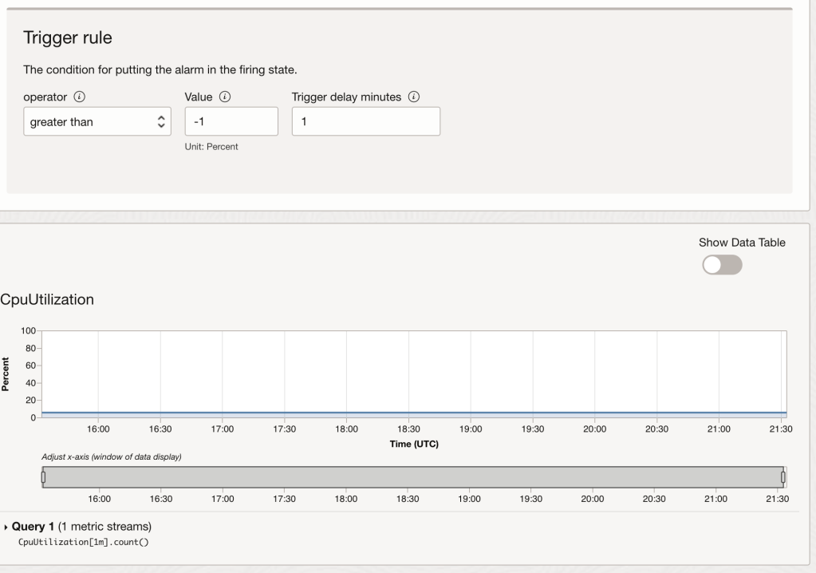Screen dimensions: 816x573
Task: Click the chart data line at 17:00
Action: [x=223, y=413]
